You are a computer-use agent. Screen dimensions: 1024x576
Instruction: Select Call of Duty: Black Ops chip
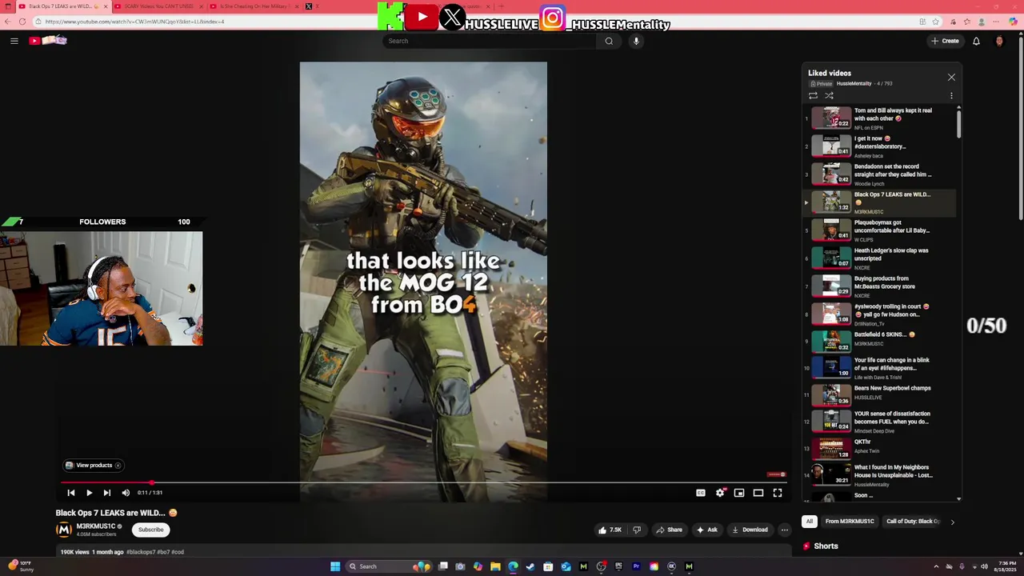913,522
